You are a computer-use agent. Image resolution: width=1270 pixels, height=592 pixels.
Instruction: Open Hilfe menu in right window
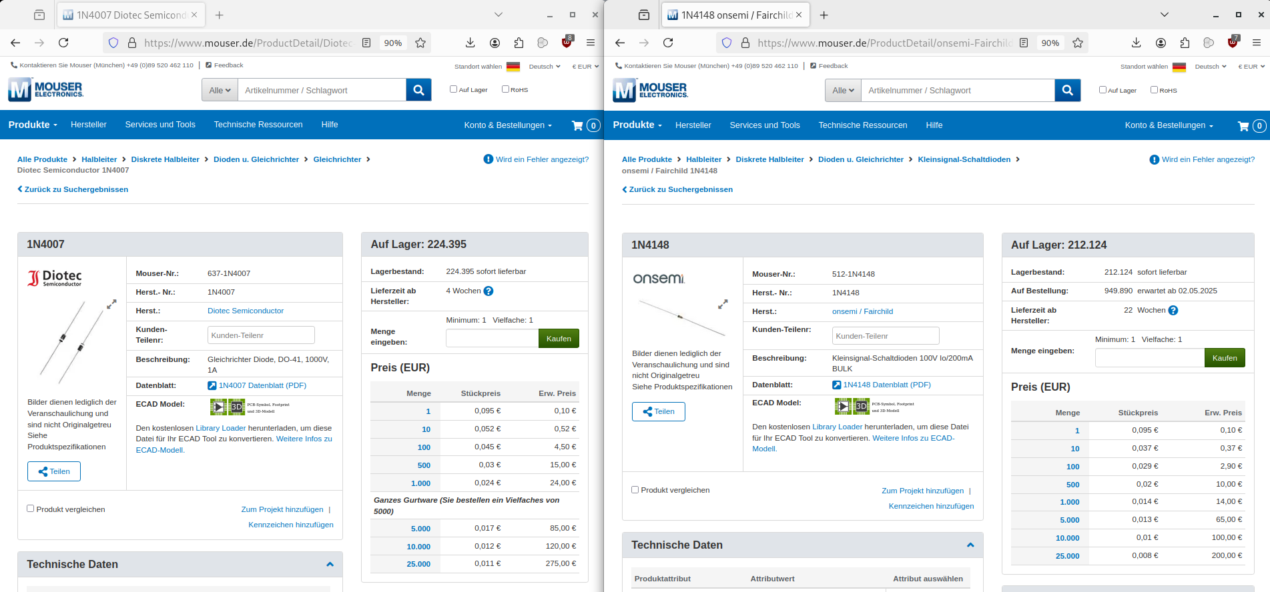934,125
